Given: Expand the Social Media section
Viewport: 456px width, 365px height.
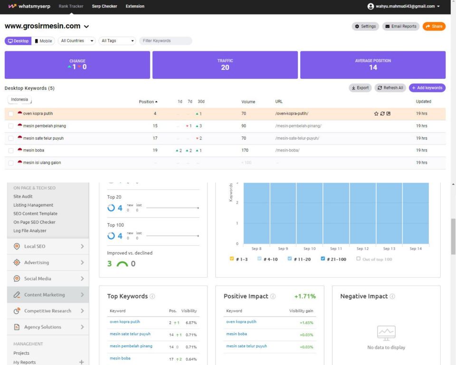Looking at the screenshot, I should pyautogui.click(x=82, y=279).
